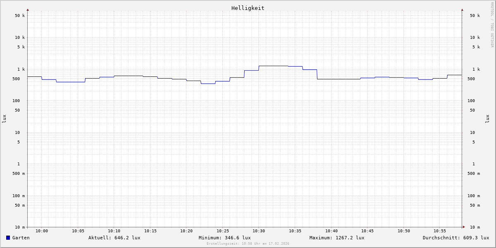The width and height of the screenshot is (496, 248).
Task: Select the Minimum: 346.6 lux value
Action: click(224, 238)
